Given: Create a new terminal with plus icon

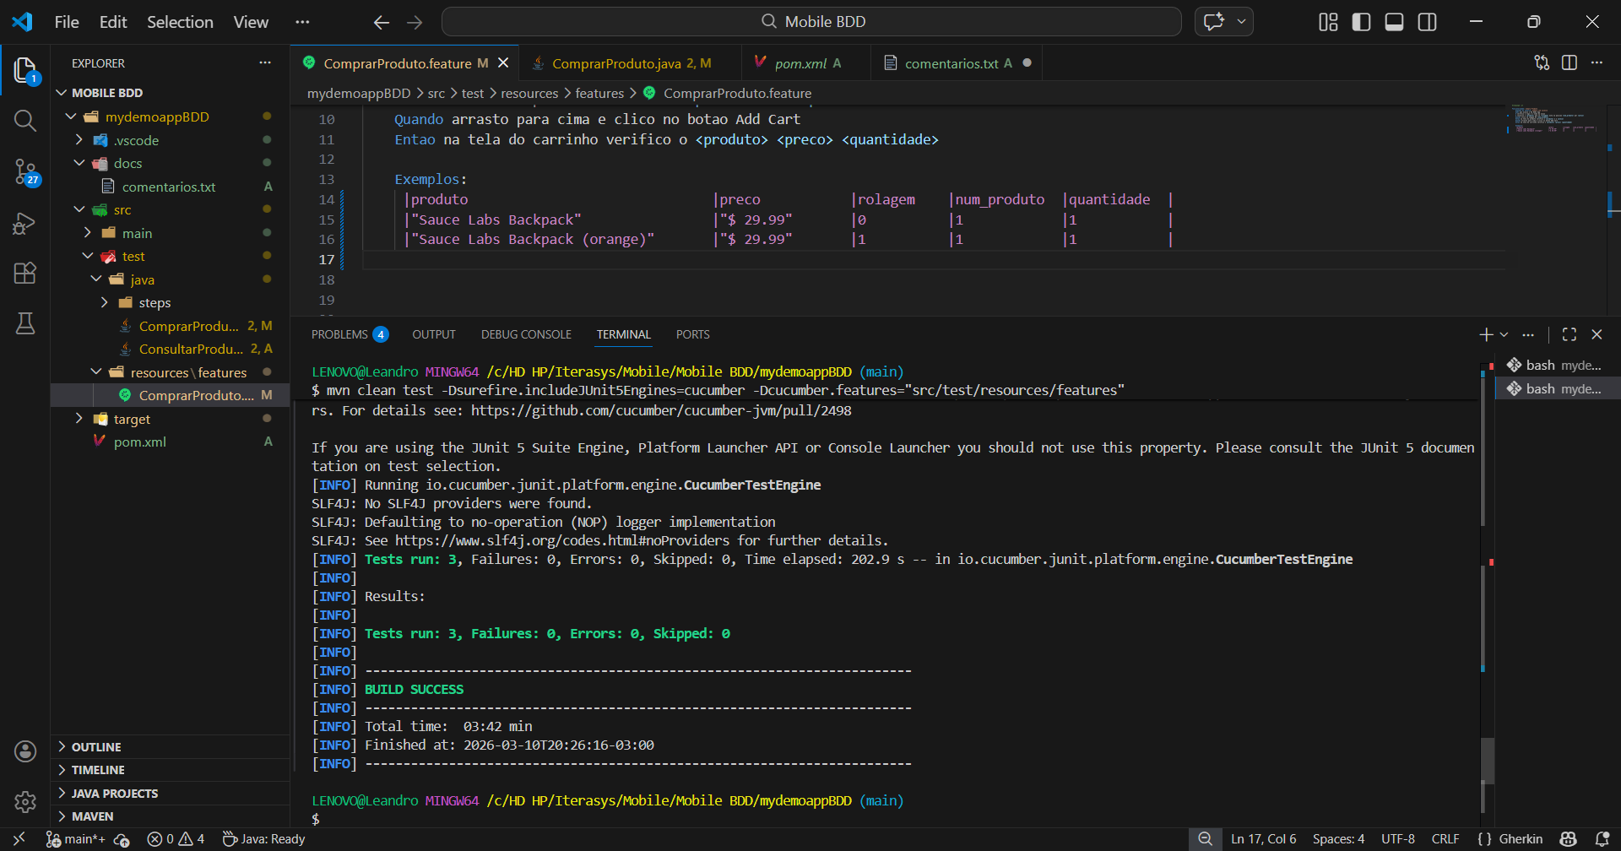Looking at the screenshot, I should (1486, 335).
